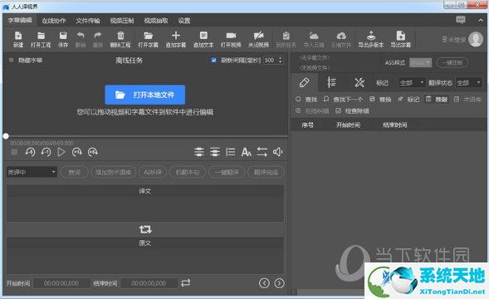This screenshot has height=299, width=489.
Task: Click the AI听译 button
Action: (153, 172)
